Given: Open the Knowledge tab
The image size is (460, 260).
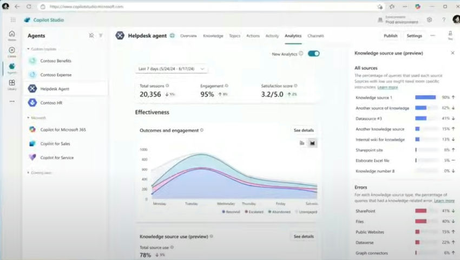Looking at the screenshot, I should (213, 36).
